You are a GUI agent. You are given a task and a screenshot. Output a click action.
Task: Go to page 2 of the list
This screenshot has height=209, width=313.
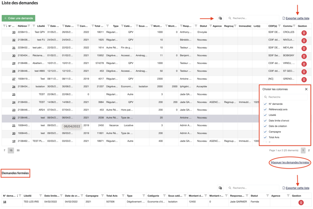[309, 150]
